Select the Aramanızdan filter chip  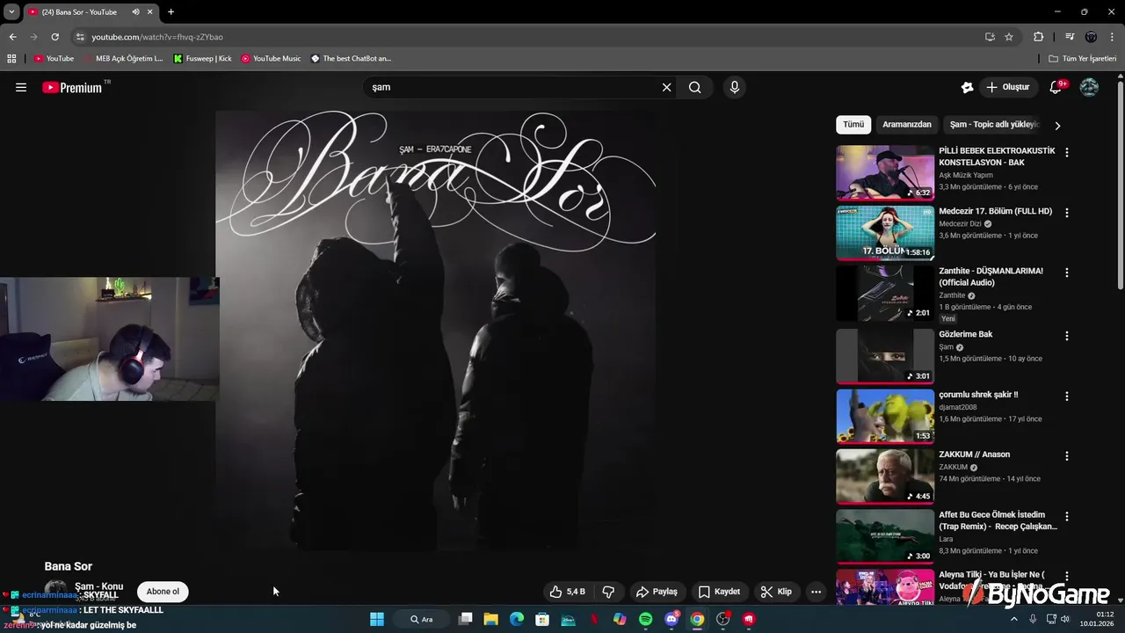(x=907, y=125)
